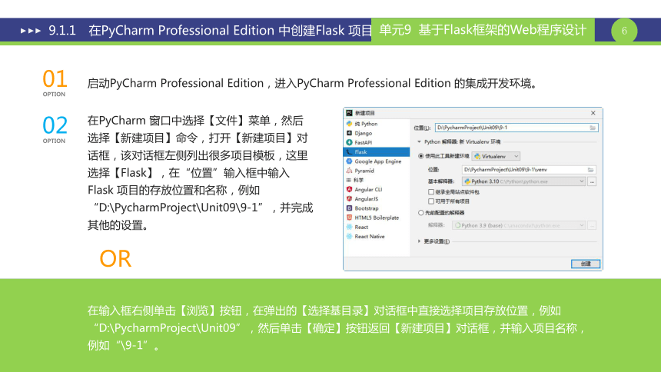Open the Virtualenv environment tool dropdown

coord(496,157)
